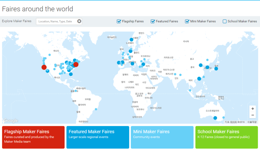Screen dimensions: 260x150
Task: Click 'Community events' description text
Action: point(146,137)
